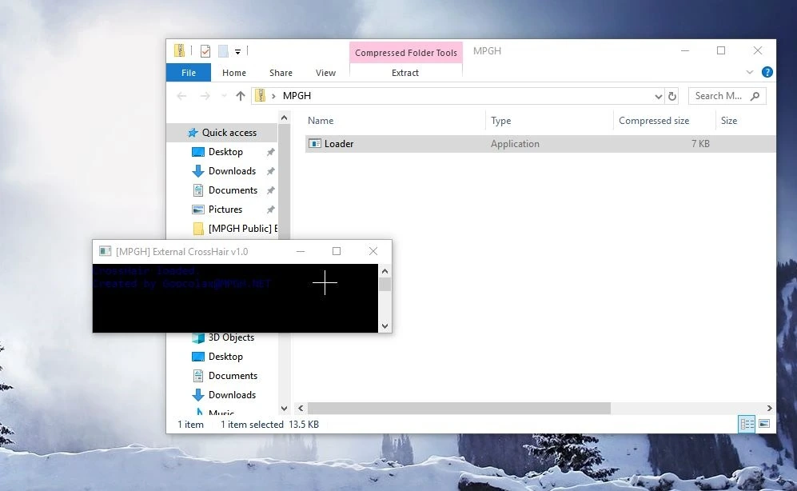This screenshot has width=797, height=491.
Task: Click the MPGH path in address bar
Action: [297, 95]
